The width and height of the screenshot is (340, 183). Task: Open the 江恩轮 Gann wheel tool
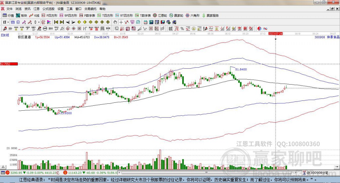pos(160,16)
